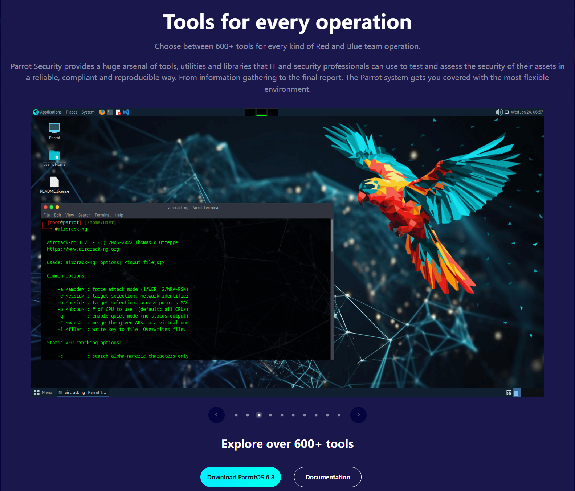
Task: Select the sixth carousel dot
Action: click(x=293, y=415)
